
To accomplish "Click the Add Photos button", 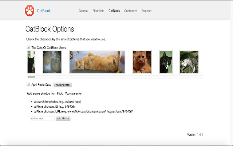I will 63,119.
